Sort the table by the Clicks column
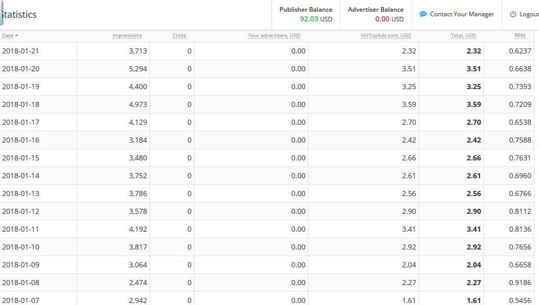The width and height of the screenshot is (539, 305). [179, 36]
